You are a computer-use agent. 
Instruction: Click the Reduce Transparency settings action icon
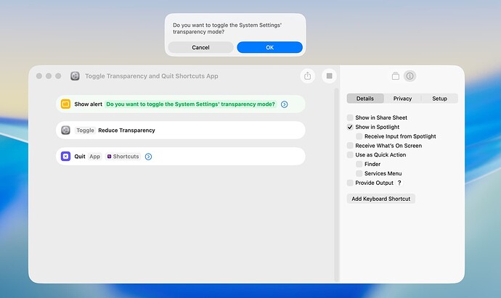pos(65,131)
